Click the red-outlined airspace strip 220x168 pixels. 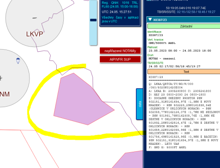pos(40,148)
